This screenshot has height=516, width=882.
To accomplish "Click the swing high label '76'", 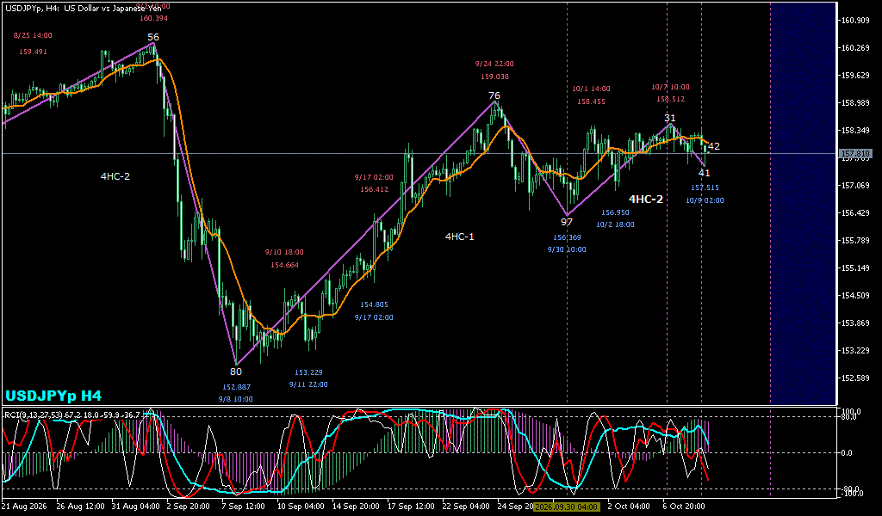I will [494, 95].
